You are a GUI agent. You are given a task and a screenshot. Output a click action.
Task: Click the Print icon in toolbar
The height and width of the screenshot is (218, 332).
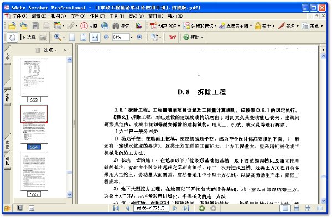[46, 26]
